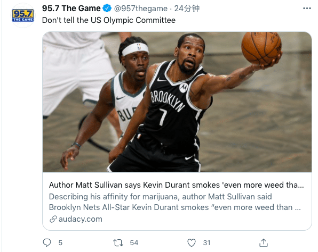The height and width of the screenshot is (252, 318).
Task: Click the 95.7 The Game profile avatar
Action: coord(23,15)
